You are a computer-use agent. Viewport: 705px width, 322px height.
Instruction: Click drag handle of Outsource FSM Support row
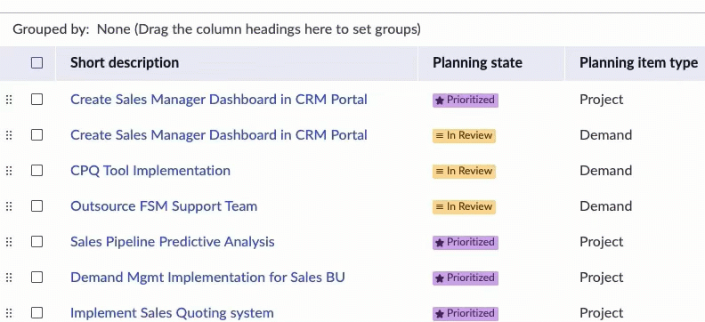point(9,206)
